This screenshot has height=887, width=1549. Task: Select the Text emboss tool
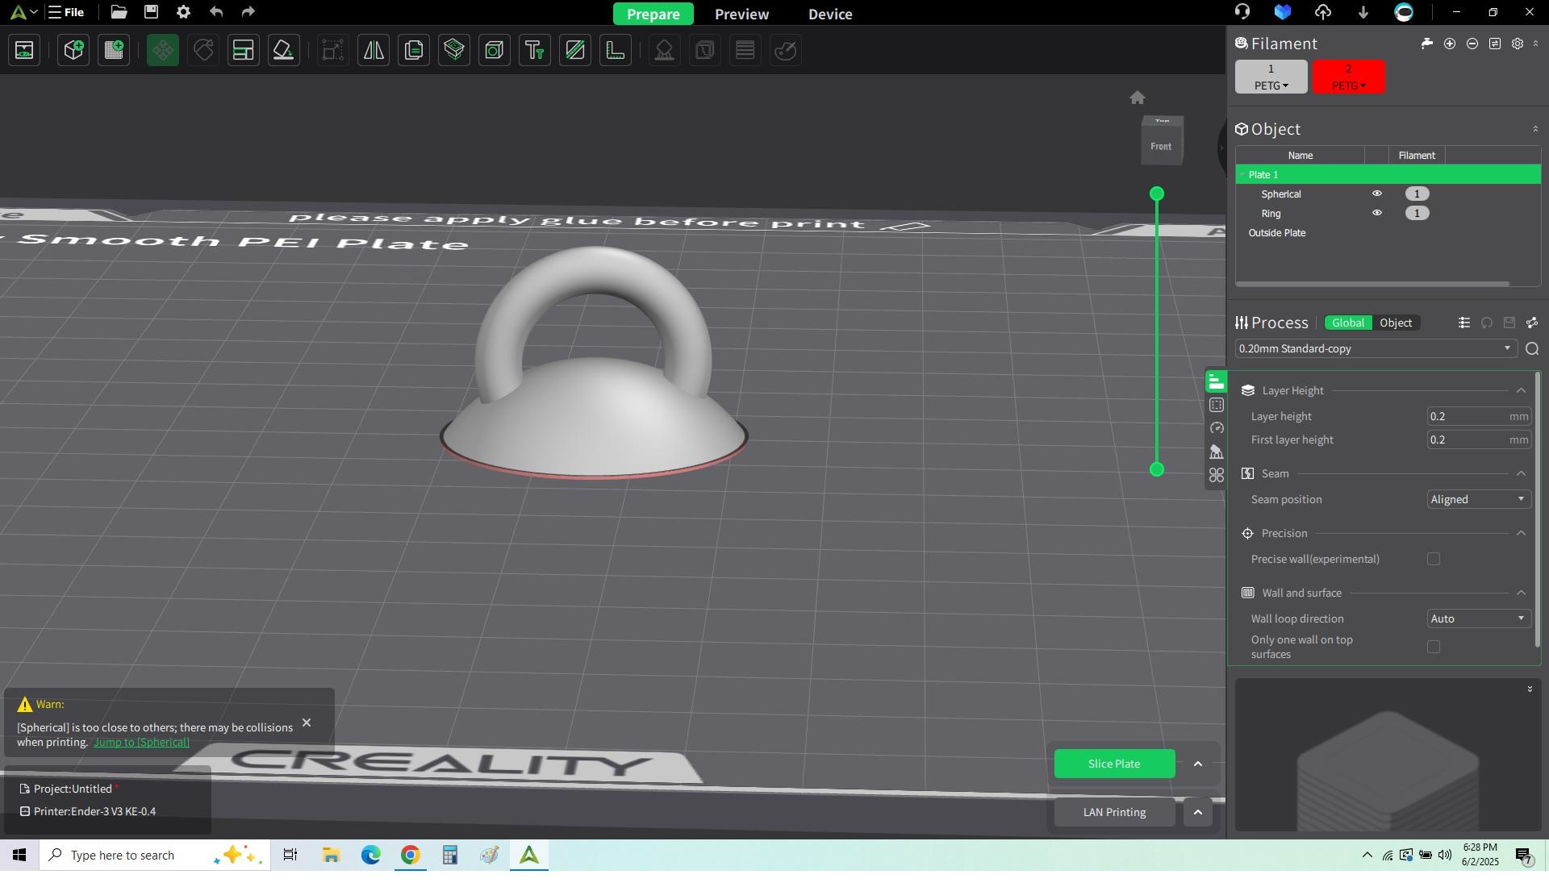pyautogui.click(x=535, y=50)
